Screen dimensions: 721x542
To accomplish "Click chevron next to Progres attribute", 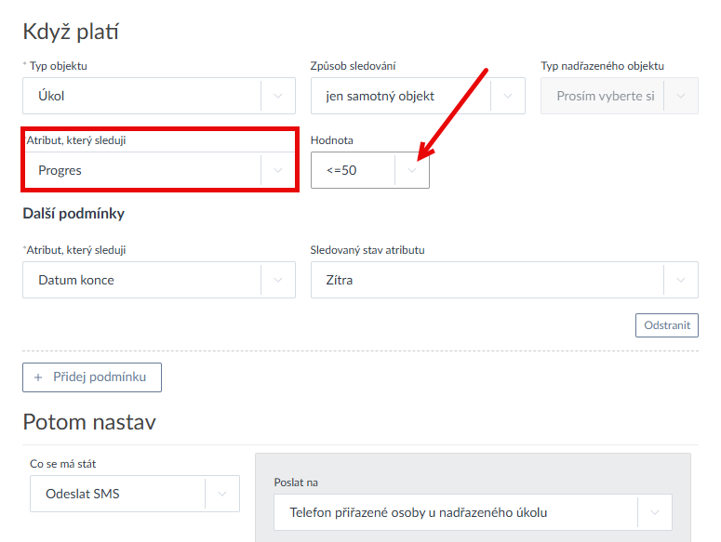I will click(x=277, y=170).
